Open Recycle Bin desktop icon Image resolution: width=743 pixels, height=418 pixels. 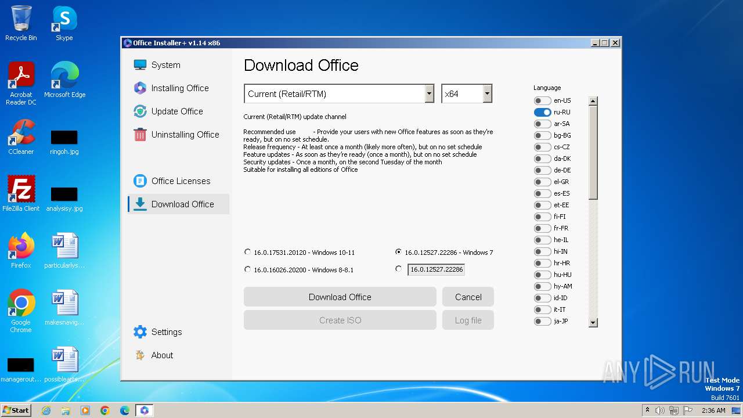pyautogui.click(x=21, y=23)
